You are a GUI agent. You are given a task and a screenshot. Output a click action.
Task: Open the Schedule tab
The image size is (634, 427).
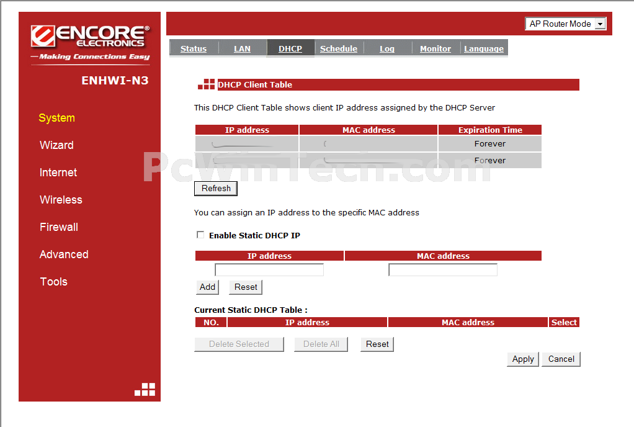339,48
